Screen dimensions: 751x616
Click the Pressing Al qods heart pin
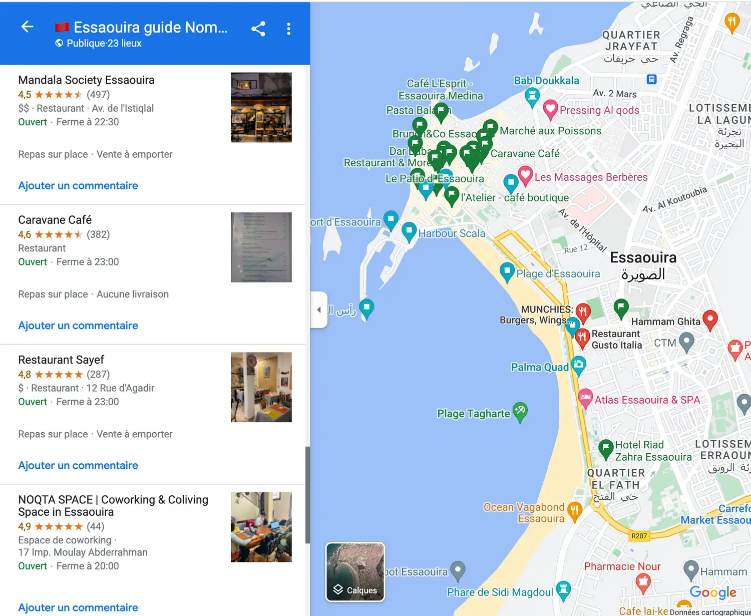[550, 110]
